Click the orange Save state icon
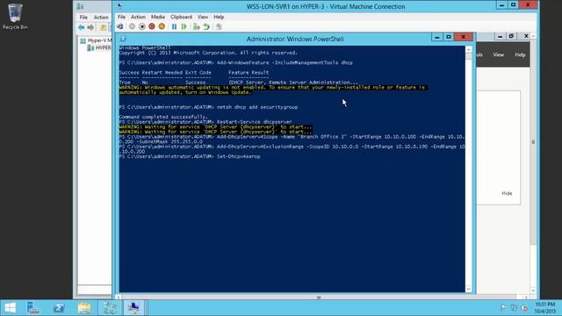 pos(162,26)
